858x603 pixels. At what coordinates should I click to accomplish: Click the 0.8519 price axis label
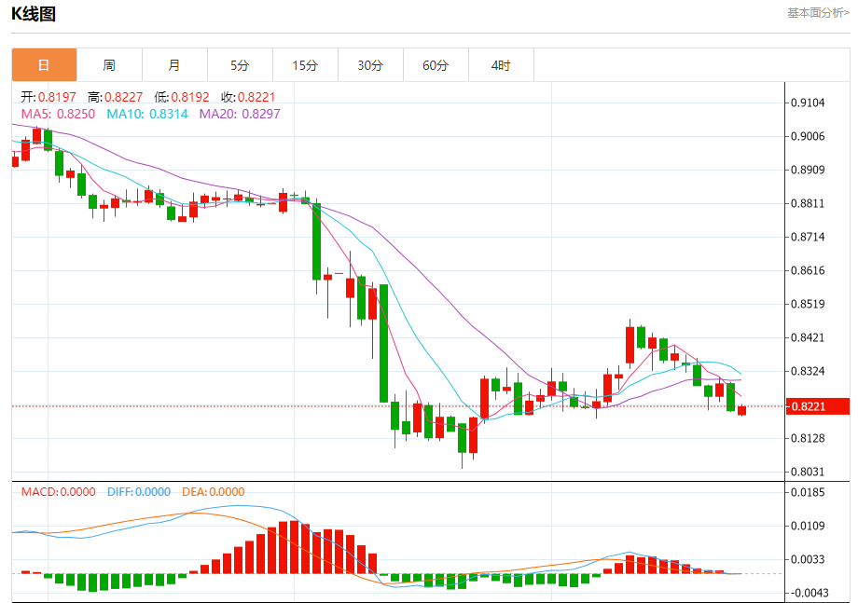(808, 304)
